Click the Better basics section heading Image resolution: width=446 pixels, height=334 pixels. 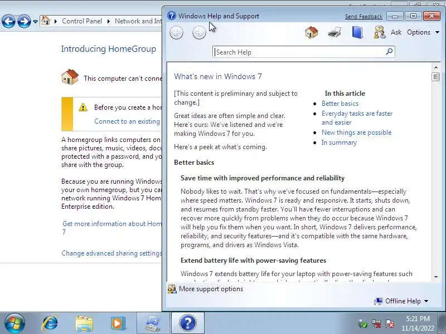(194, 163)
